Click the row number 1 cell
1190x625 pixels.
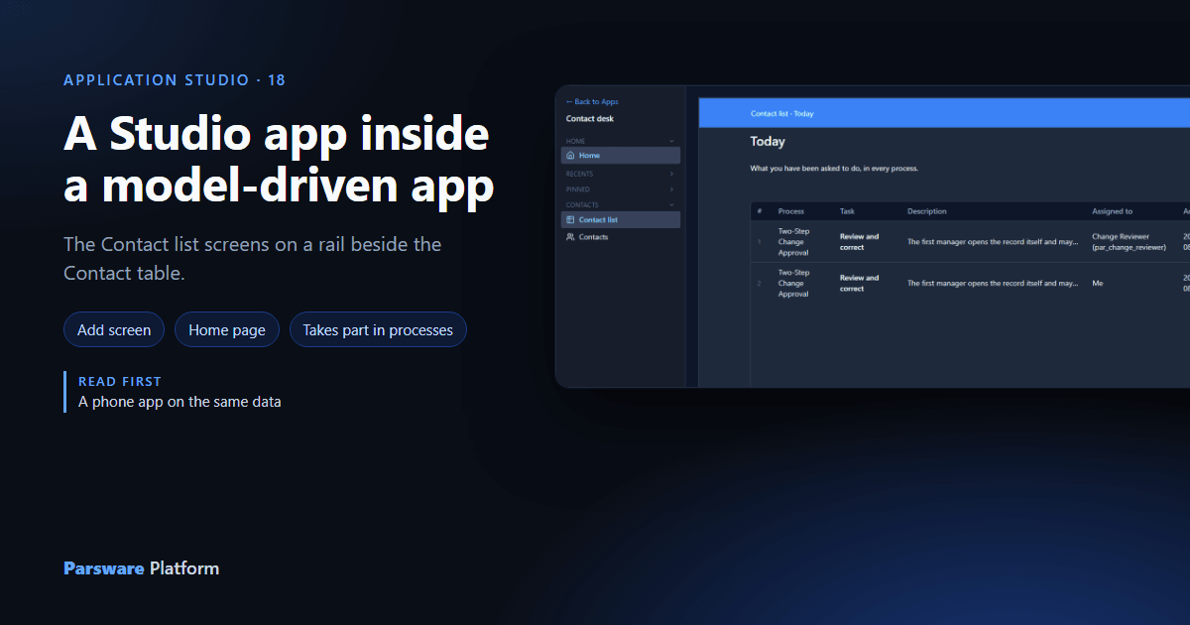759,242
